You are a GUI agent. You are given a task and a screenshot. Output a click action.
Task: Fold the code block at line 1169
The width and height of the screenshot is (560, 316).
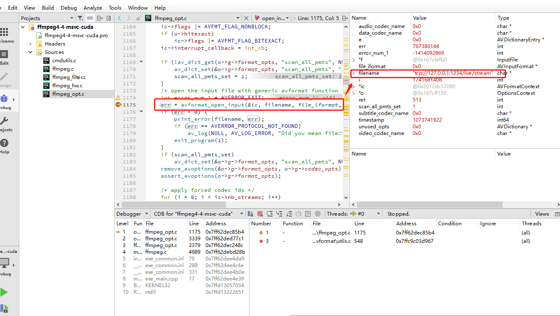pyautogui.click(x=141, y=62)
